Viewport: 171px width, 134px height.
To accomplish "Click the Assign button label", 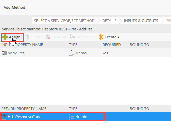I will point(15,37).
